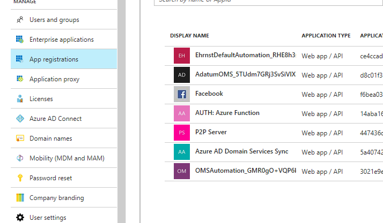
Task: Click application ID starting f6bea03
Action: [371, 95]
